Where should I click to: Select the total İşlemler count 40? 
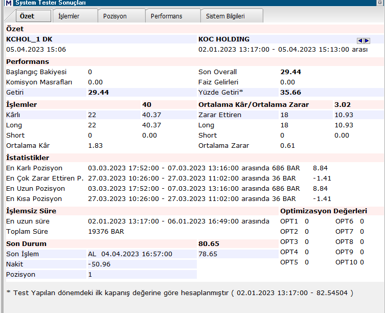coord(147,105)
